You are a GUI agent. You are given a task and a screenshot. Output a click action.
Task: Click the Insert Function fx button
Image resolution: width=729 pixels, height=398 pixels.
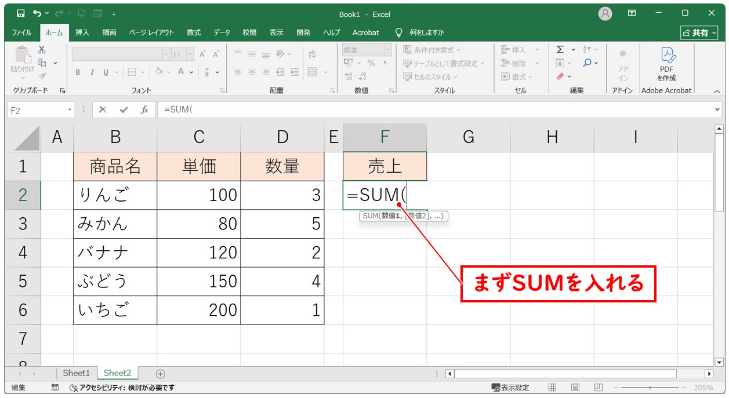(x=144, y=109)
